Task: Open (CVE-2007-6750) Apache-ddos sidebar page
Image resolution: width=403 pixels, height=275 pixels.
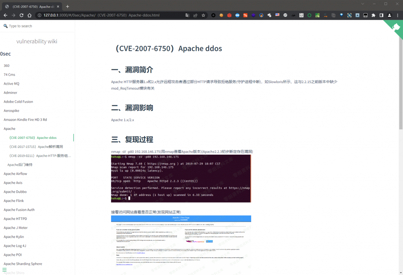Action: (x=33, y=138)
